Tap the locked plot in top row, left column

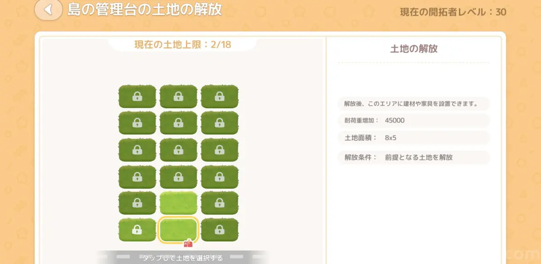click(x=137, y=96)
